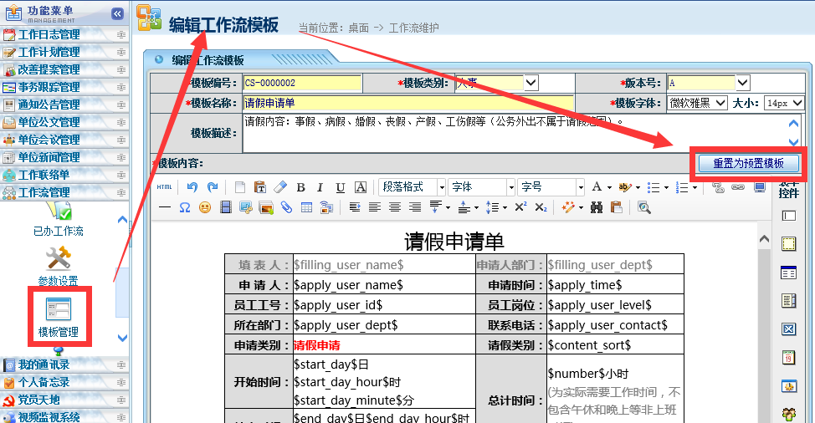Image resolution: width=815 pixels, height=423 pixels.
Task: Toggle bold formatting in the editor
Action: (x=300, y=187)
